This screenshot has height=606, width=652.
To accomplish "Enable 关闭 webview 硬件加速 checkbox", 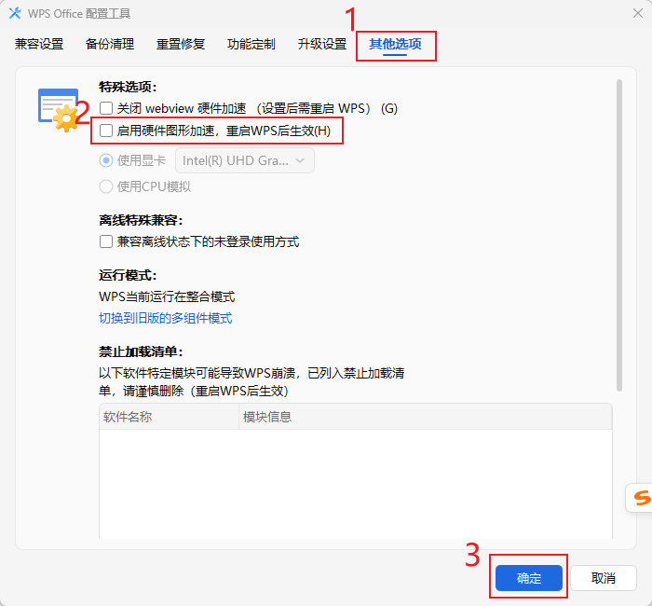I will point(106,108).
